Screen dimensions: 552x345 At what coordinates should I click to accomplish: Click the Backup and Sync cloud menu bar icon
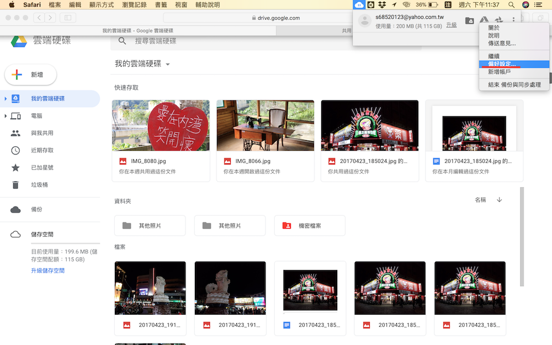coord(359,4)
